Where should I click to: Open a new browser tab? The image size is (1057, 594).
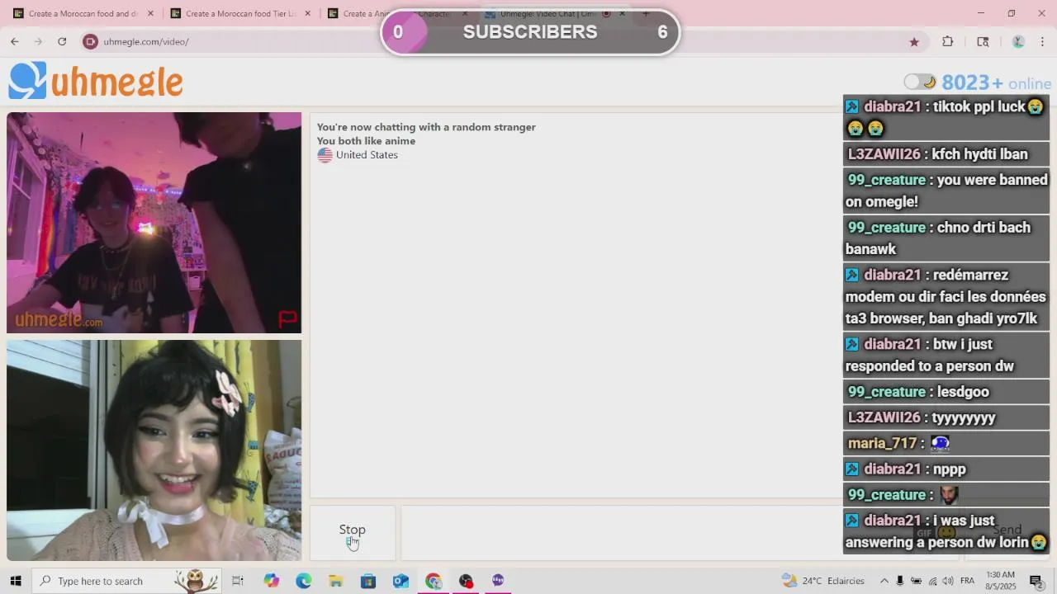[646, 13]
